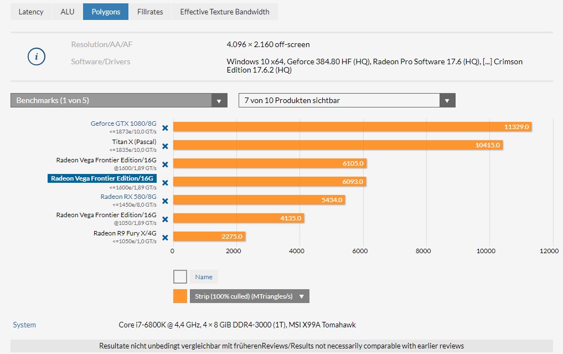This screenshot has height=354, width=563.
Task: Click the 11329.0 bar for GTX 1080
Action: 352,126
